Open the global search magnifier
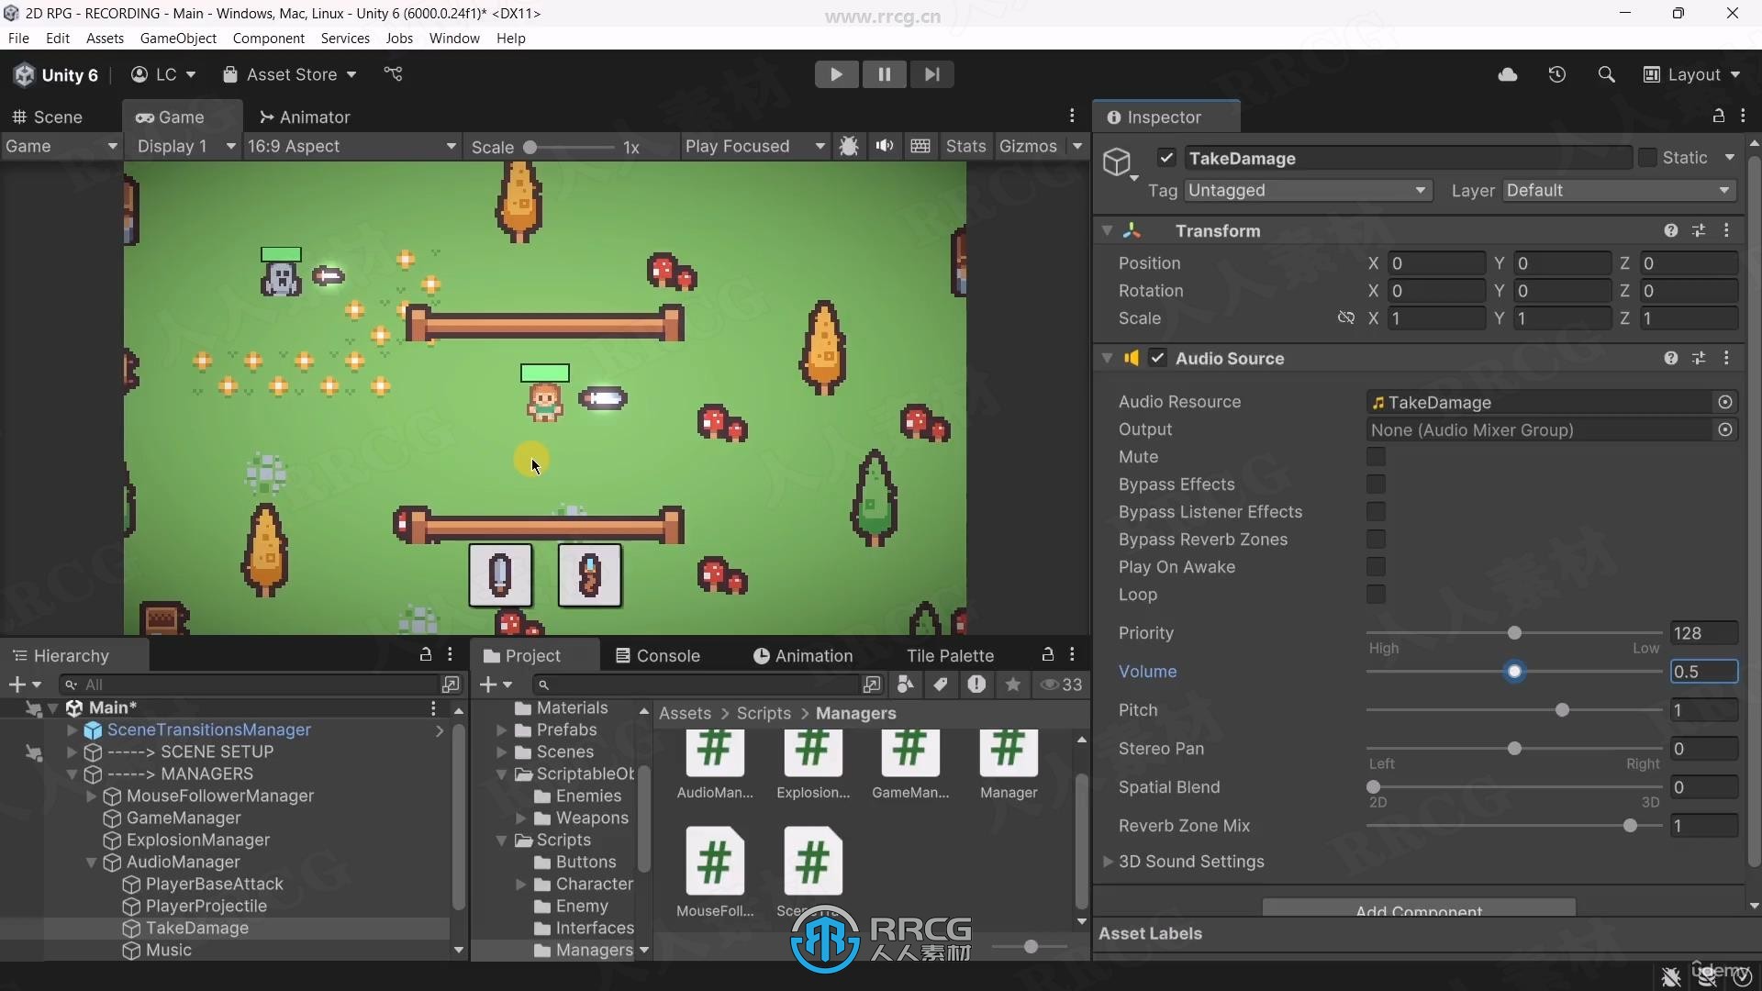Viewport: 1762px width, 991px height. point(1606,74)
